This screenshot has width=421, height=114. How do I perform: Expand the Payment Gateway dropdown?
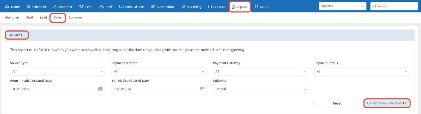coord(260,71)
